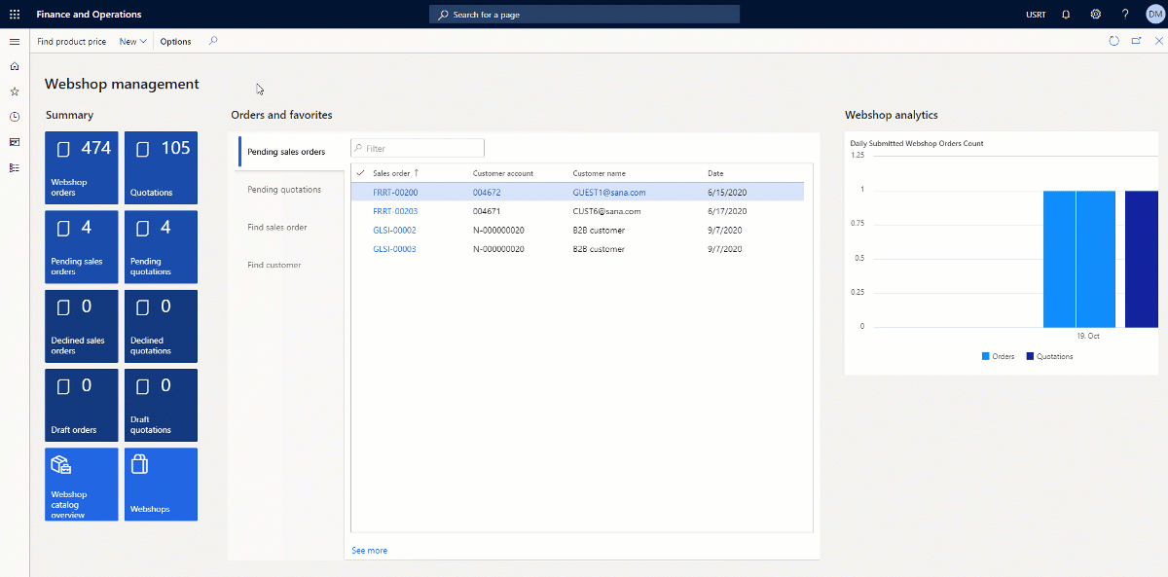Viewport: 1168px width, 577px height.
Task: Go to Home in left sidebar
Action: click(x=15, y=66)
